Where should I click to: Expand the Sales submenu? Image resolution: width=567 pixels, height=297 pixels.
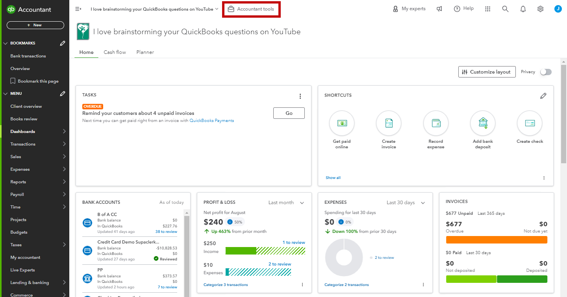[64, 157]
